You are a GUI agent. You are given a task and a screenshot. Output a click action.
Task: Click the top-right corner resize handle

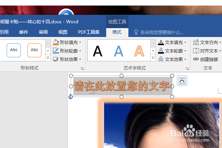click(x=172, y=75)
